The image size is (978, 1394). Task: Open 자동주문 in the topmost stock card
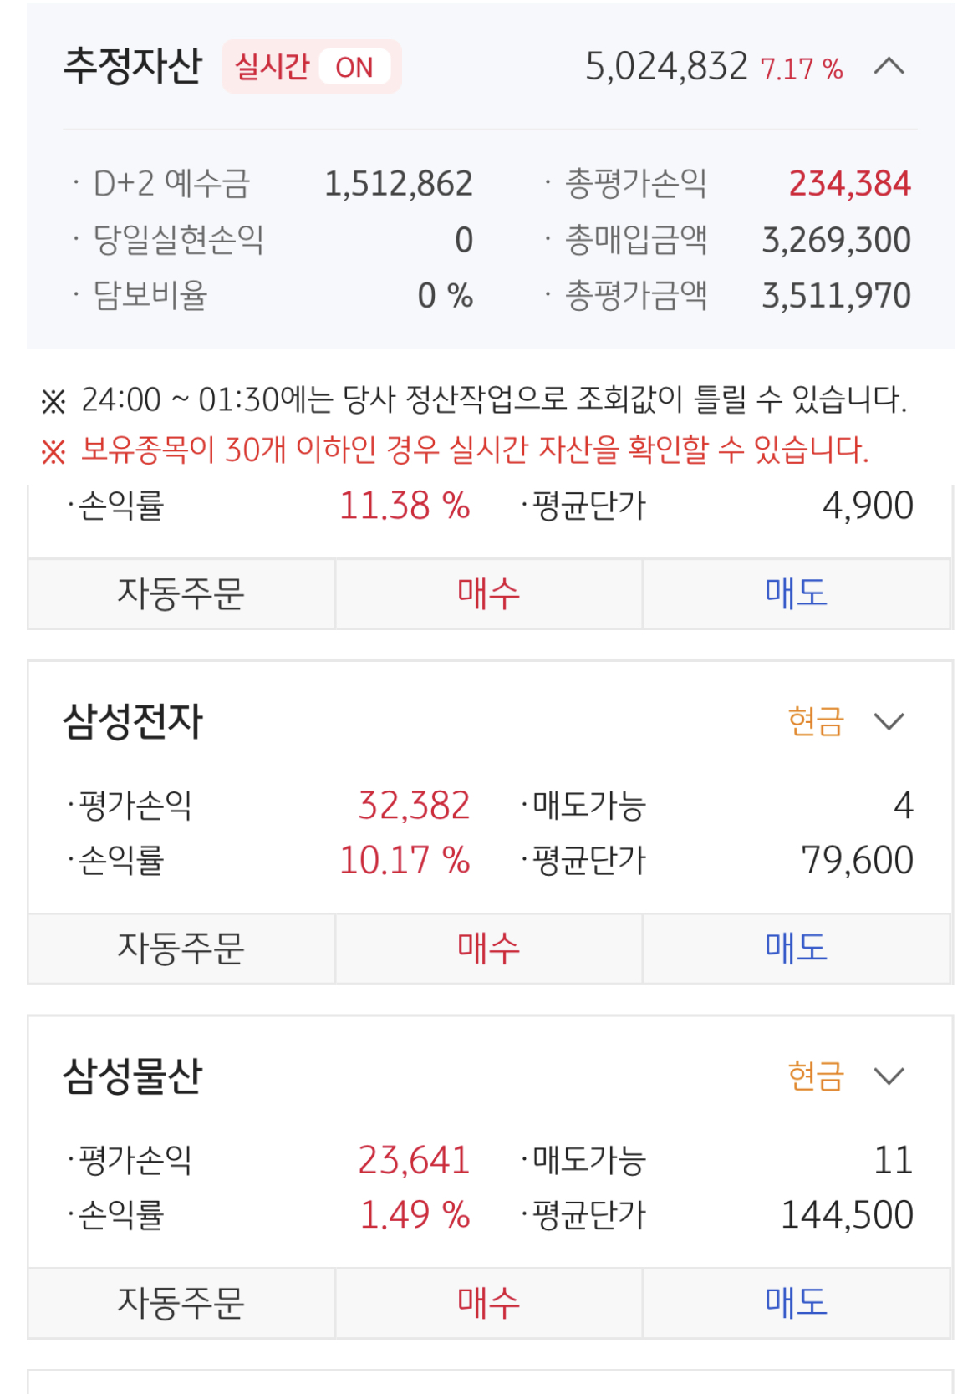[x=181, y=594]
